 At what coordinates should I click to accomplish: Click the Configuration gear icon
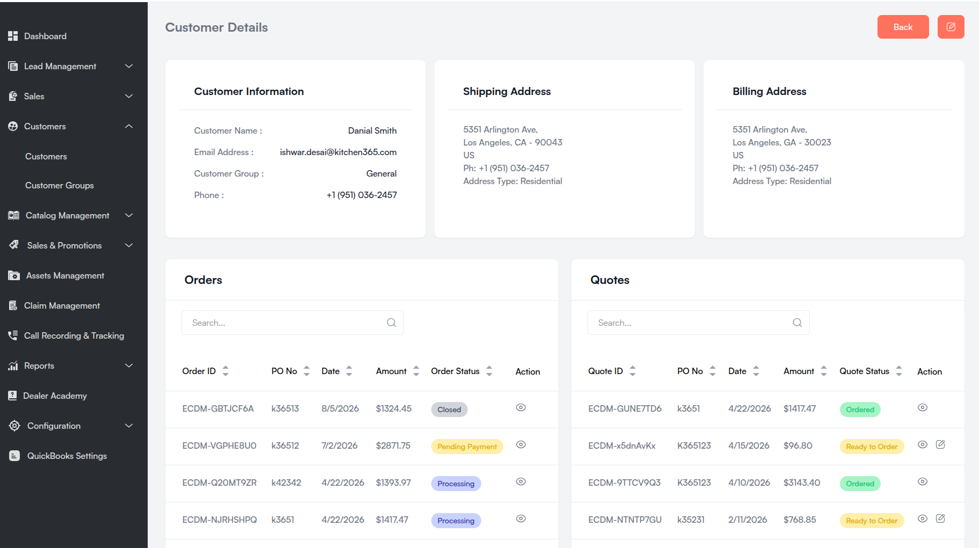tap(14, 426)
